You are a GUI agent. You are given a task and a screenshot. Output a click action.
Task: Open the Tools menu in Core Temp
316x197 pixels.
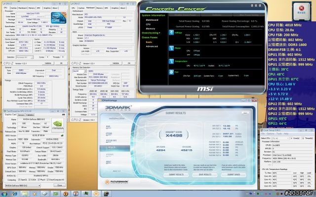(x=279, y=133)
